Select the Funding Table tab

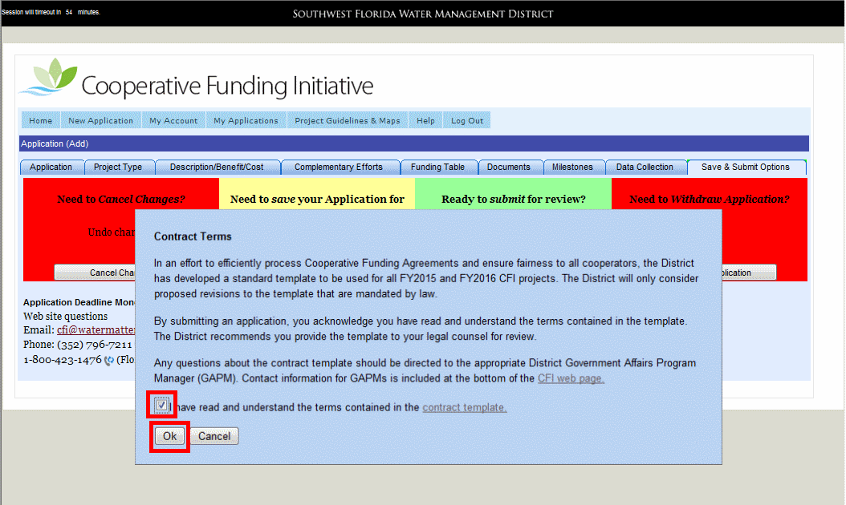point(437,167)
